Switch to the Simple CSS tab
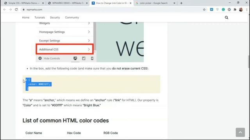This screenshot has height=140, width=250. click(24, 3)
